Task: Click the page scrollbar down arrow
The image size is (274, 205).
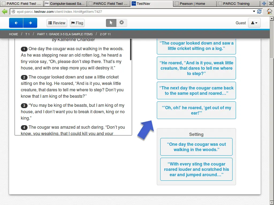Action: [x=272, y=203]
